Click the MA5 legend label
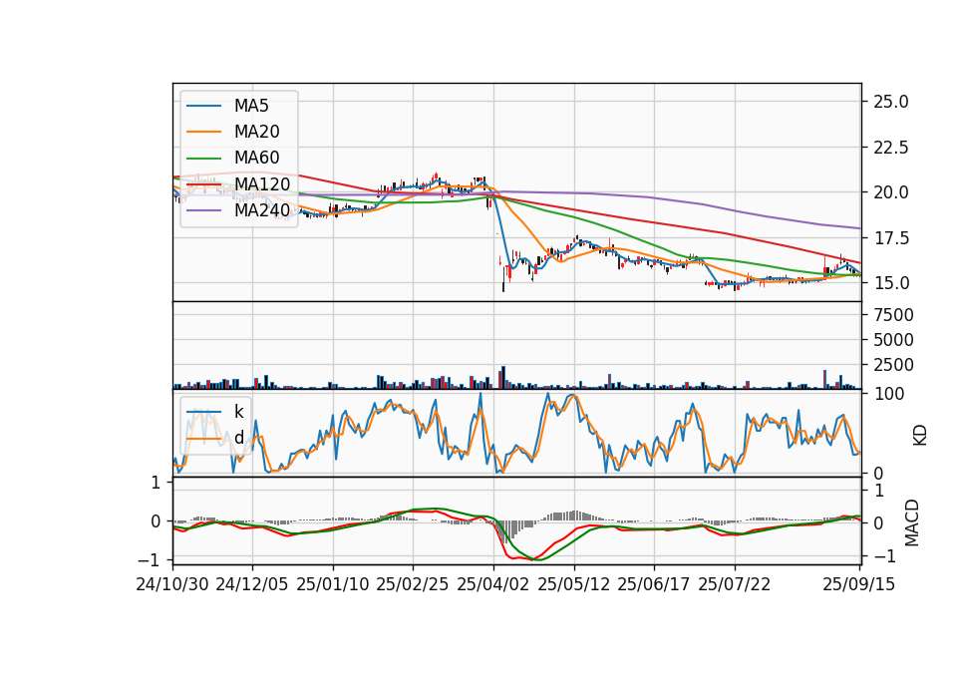This screenshot has height=688, width=957. pyautogui.click(x=251, y=106)
